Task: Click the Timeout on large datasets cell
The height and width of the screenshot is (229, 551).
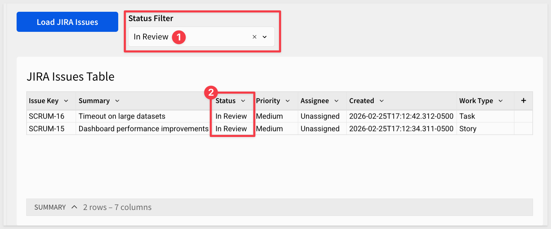Action: [x=122, y=116]
